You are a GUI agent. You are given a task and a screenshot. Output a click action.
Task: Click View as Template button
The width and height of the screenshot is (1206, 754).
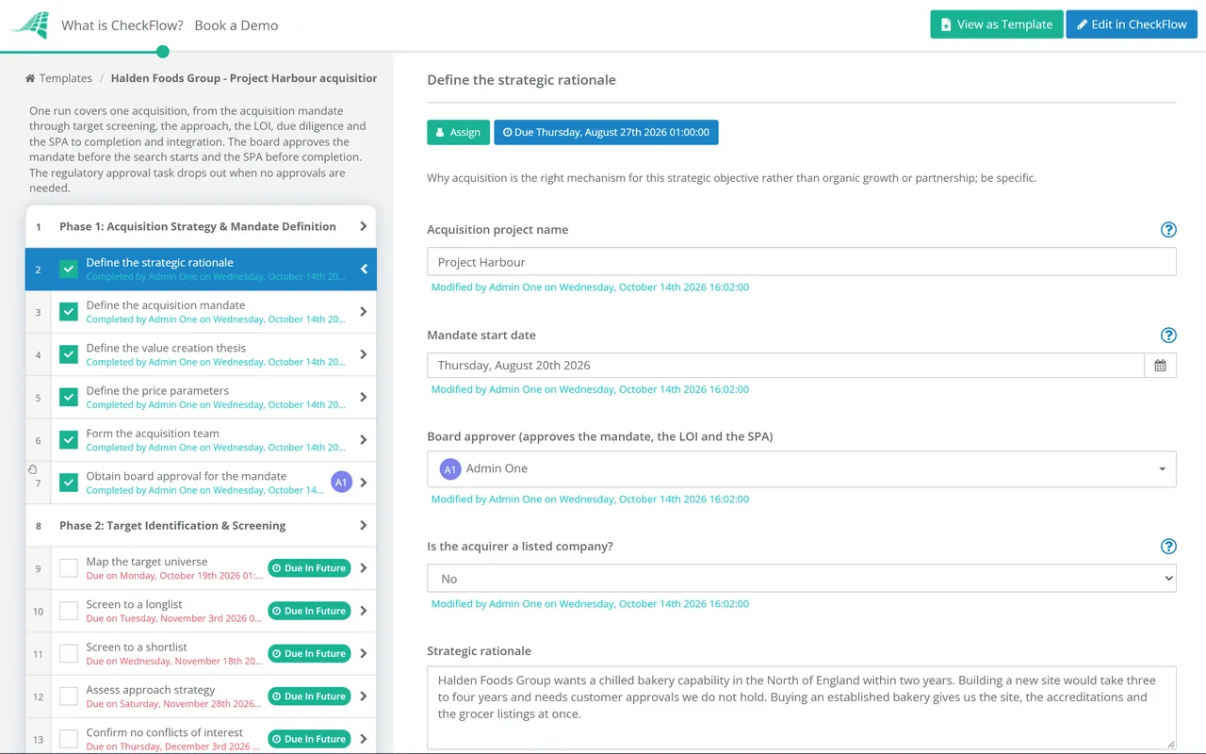pyautogui.click(x=997, y=25)
